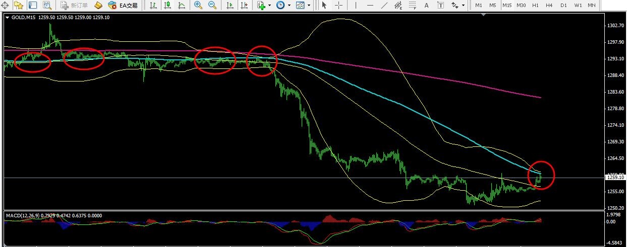
Task: Select the trendline drawing tool
Action: pos(384,6)
